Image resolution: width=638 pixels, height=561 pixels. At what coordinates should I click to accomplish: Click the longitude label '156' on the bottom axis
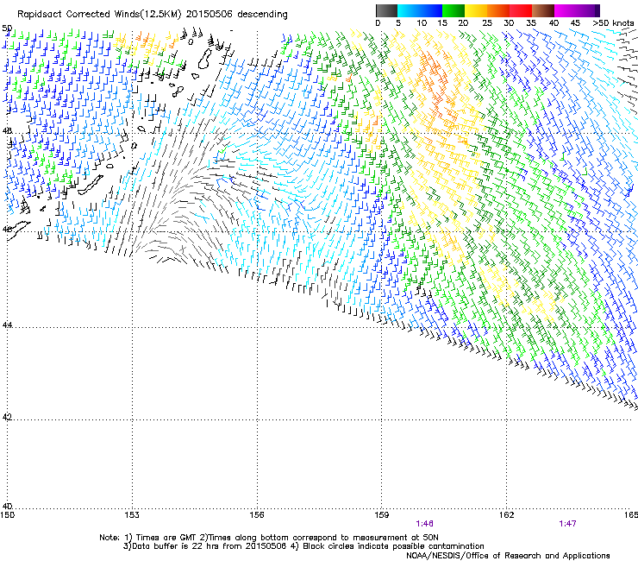[x=257, y=515]
